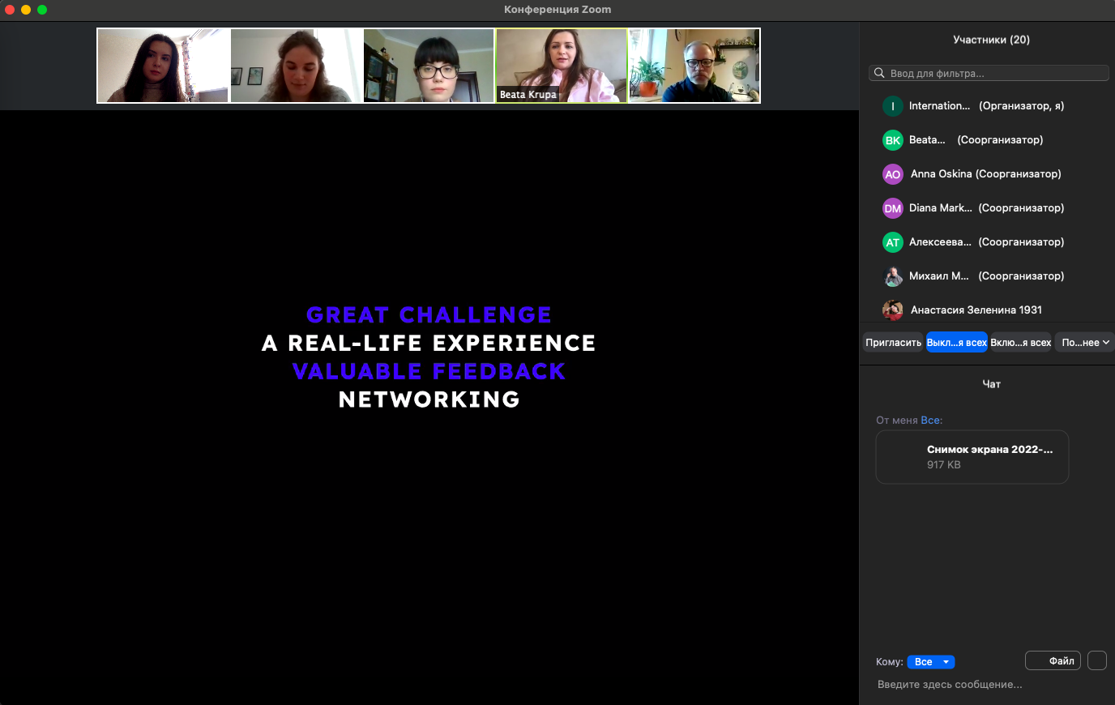1115x705 pixels.
Task: Click the (Организатор, я) role label
Action: pyautogui.click(x=1021, y=106)
